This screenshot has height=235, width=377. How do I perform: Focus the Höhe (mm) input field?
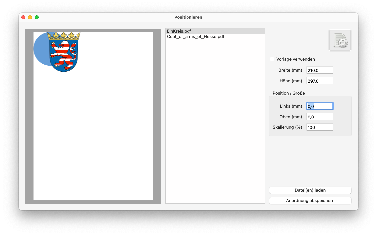[319, 81]
